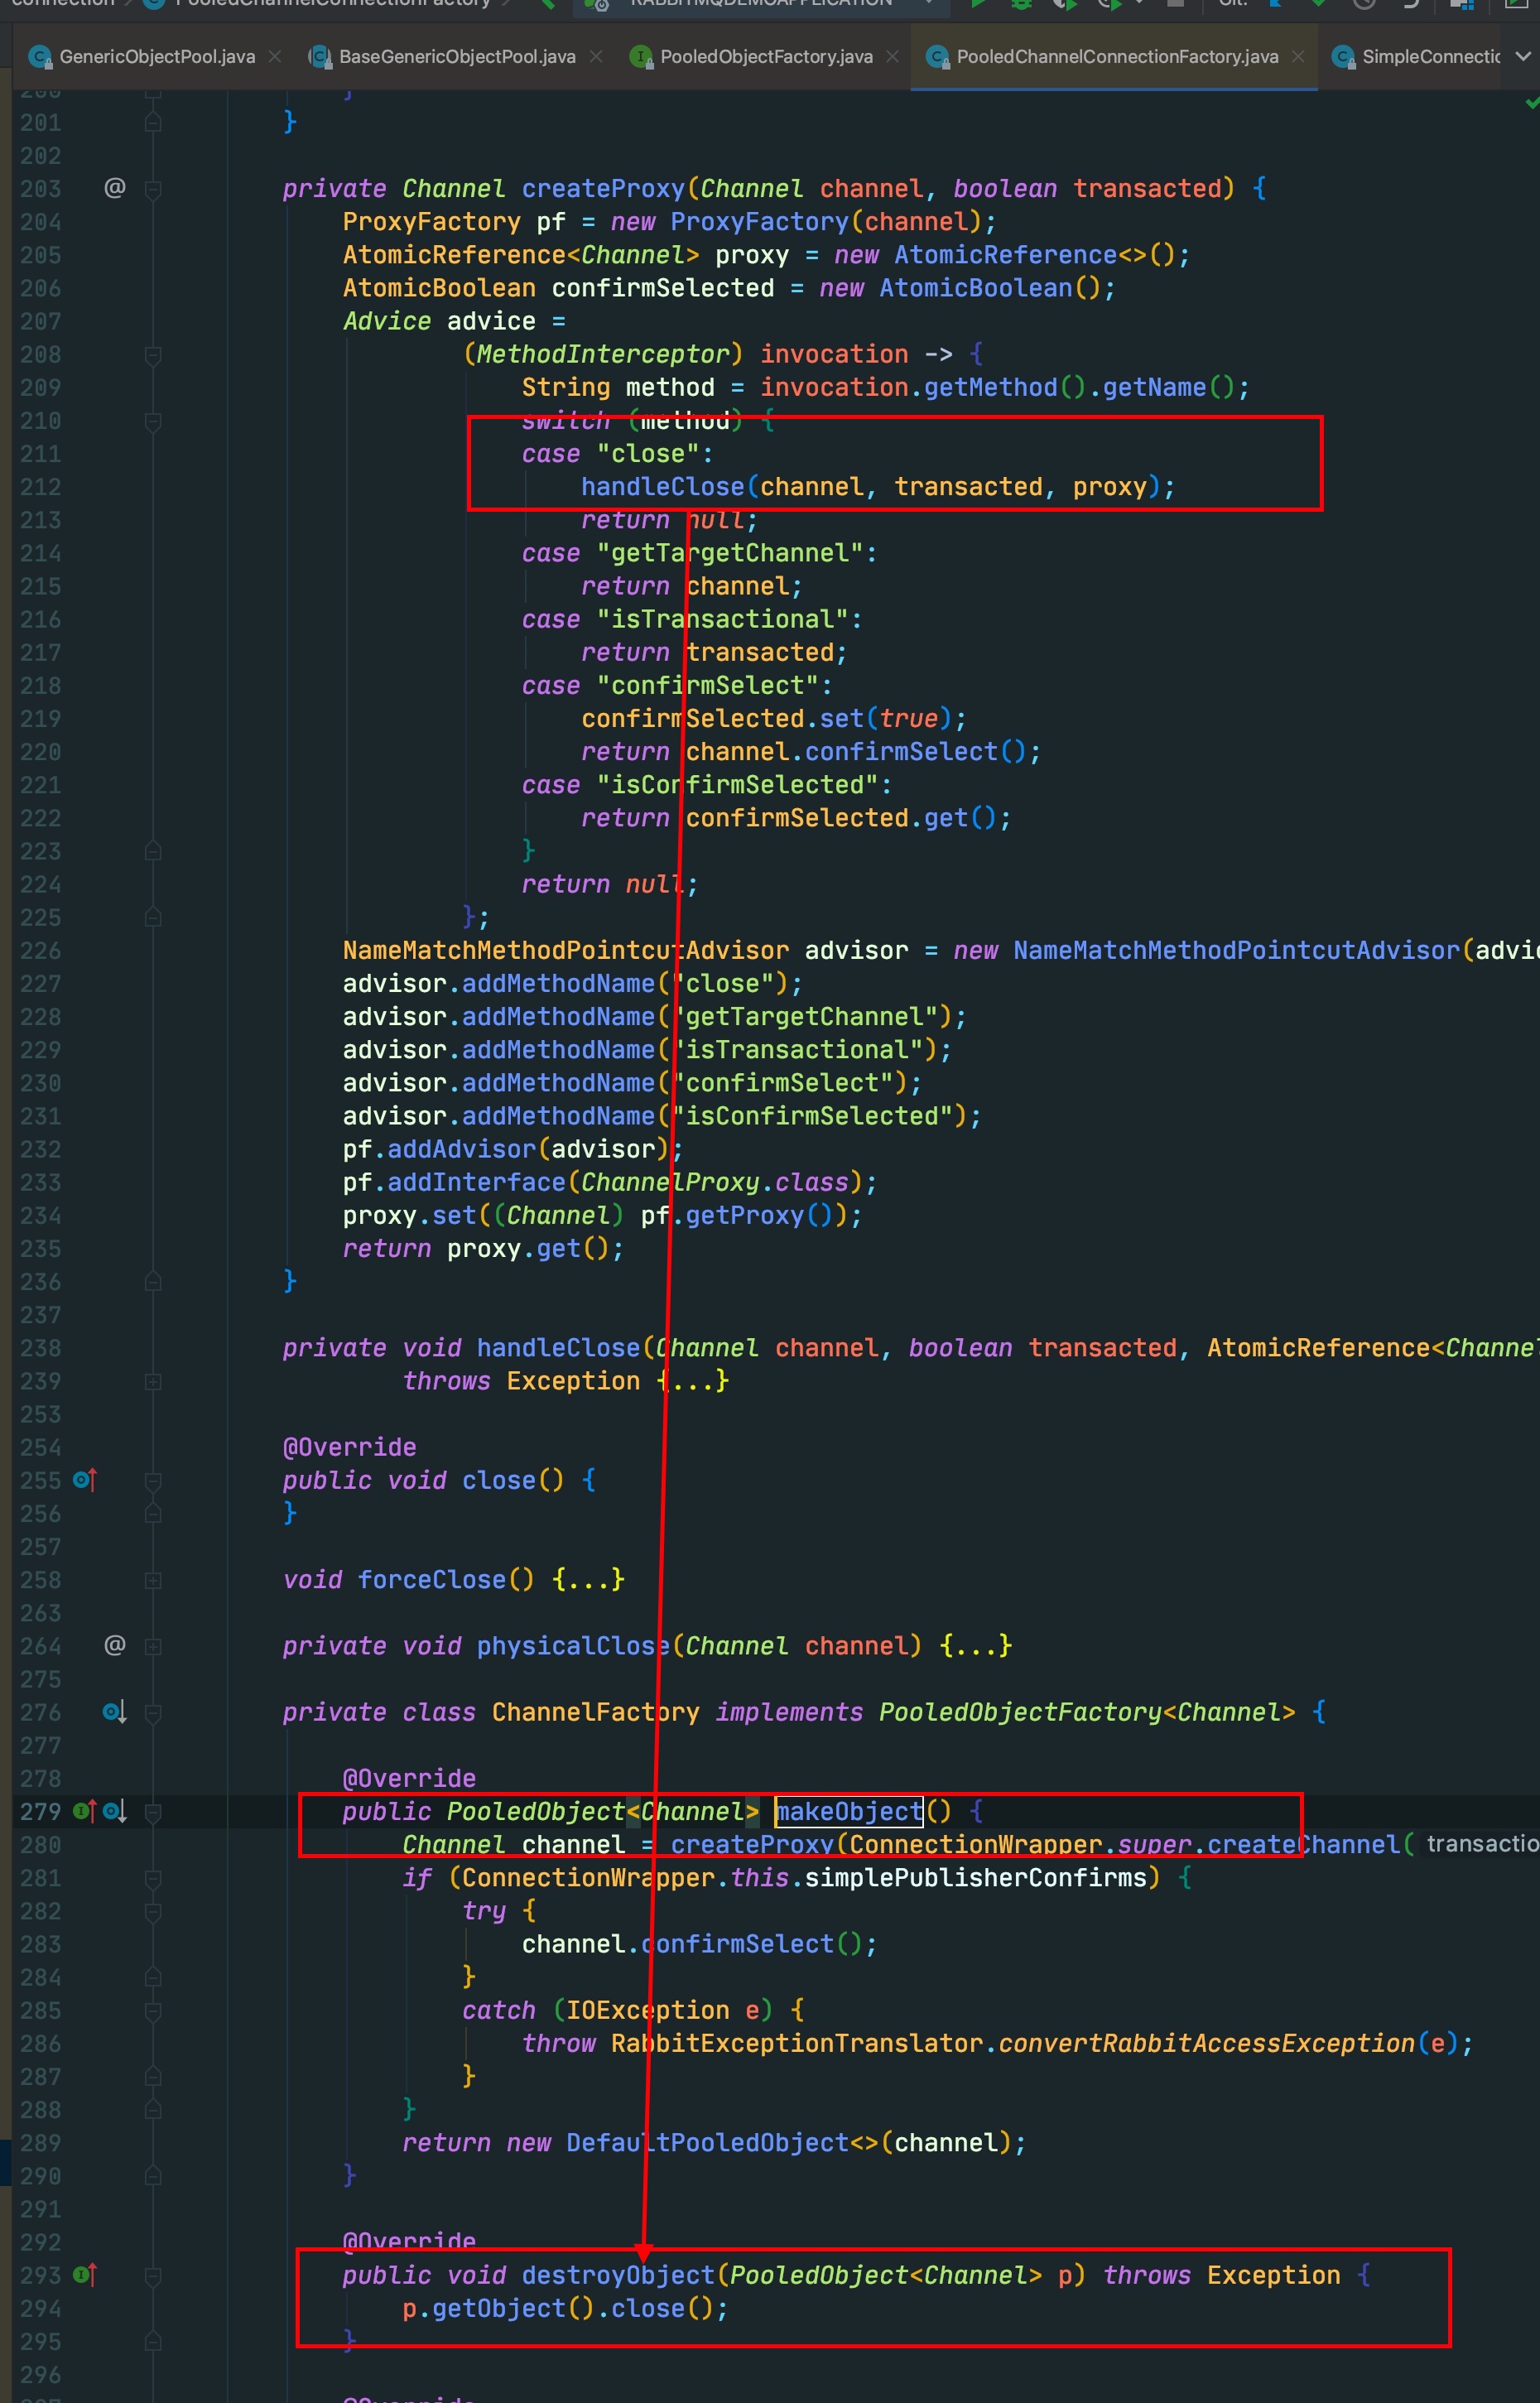Image resolution: width=1540 pixels, height=2403 pixels.
Task: Expand the folded handleClose body at line 239
Action: click(x=153, y=1381)
